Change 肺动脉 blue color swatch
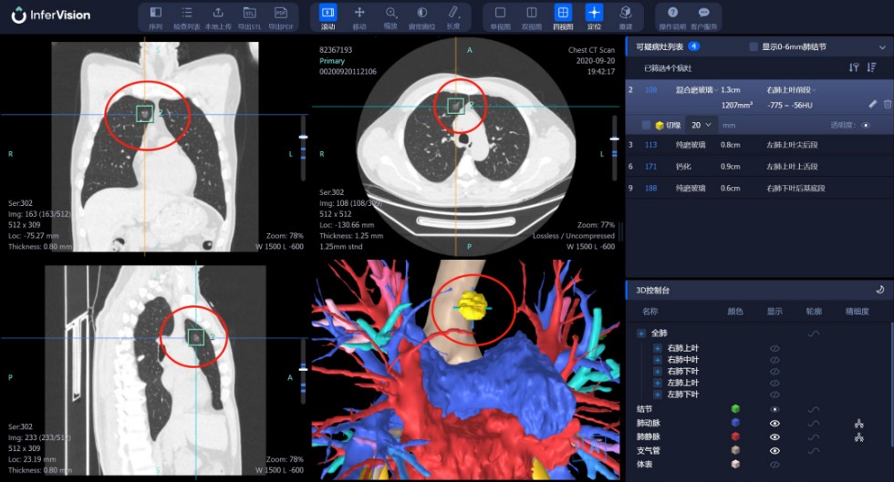Screen dimensions: 894x482 tap(735, 423)
